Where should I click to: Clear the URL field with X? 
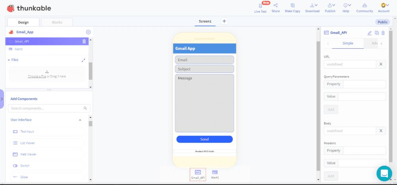point(381,64)
